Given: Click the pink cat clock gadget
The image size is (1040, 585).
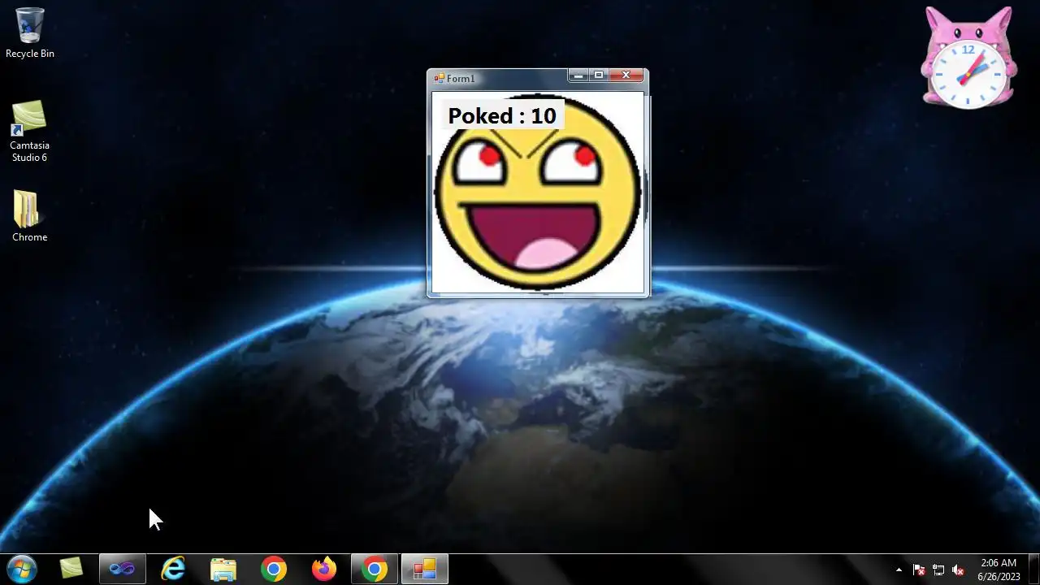Looking at the screenshot, I should pyautogui.click(x=968, y=58).
